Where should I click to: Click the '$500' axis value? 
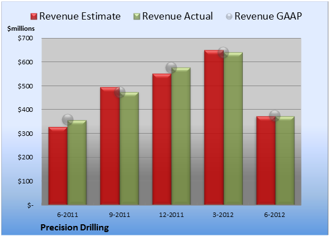pyautogui.click(x=25, y=86)
